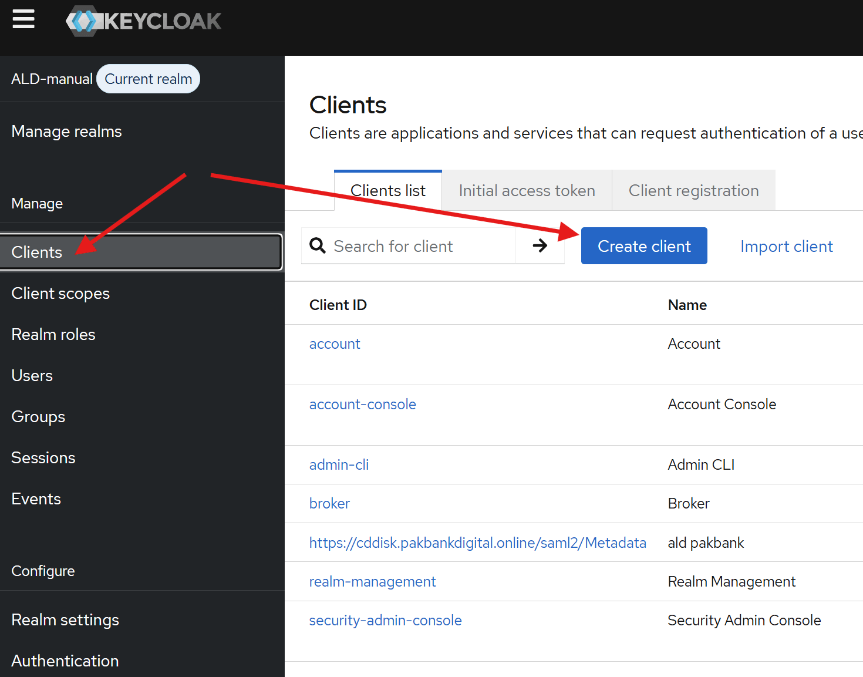Switch to Initial access token tab
The image size is (863, 677).
coord(527,190)
